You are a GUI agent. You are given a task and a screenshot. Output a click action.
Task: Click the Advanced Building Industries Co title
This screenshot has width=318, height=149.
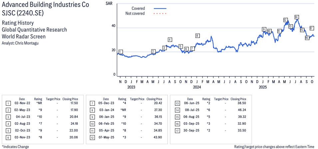coord(45,6)
